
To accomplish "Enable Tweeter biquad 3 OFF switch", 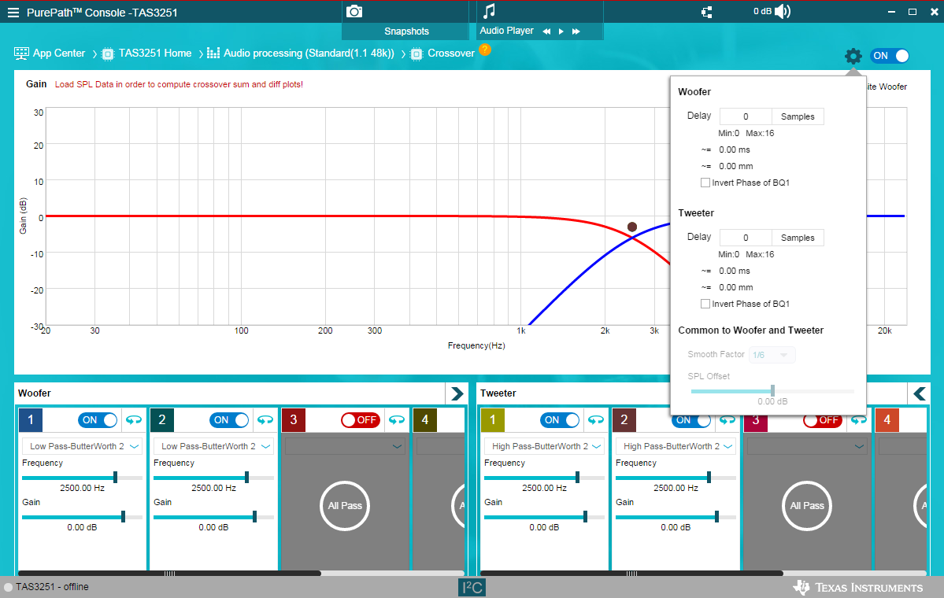I will tap(823, 420).
